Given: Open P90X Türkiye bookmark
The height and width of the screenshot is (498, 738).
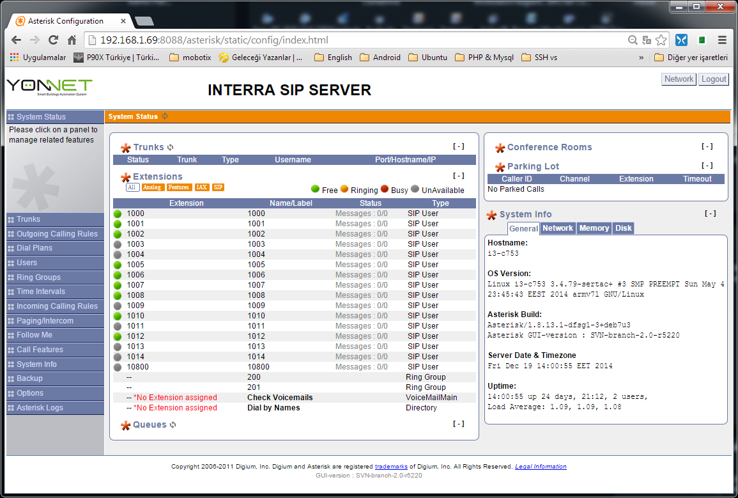Looking at the screenshot, I should point(117,58).
